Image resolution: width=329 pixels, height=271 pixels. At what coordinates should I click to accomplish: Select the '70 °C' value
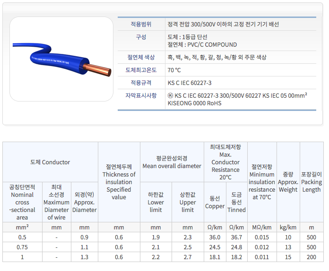click(174, 70)
